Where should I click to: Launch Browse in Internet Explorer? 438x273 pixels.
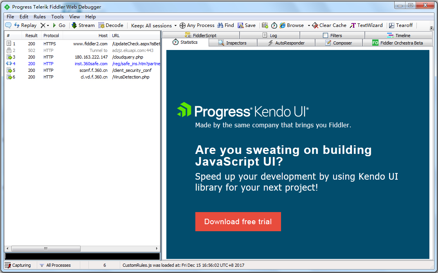(x=292, y=25)
